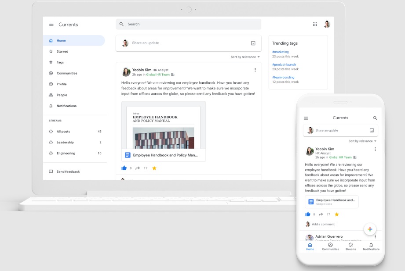Image resolution: width=405 pixels, height=271 pixels.
Task: Open the phone app hamburger menu
Action: click(x=306, y=118)
